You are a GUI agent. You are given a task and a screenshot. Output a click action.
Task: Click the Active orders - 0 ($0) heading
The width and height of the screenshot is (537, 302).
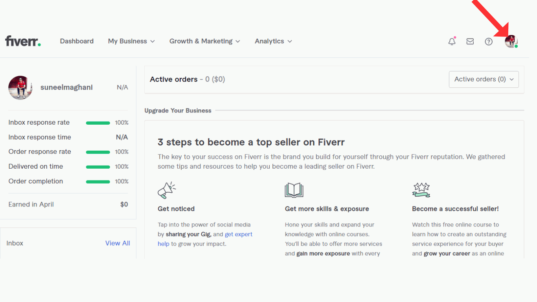188,79
